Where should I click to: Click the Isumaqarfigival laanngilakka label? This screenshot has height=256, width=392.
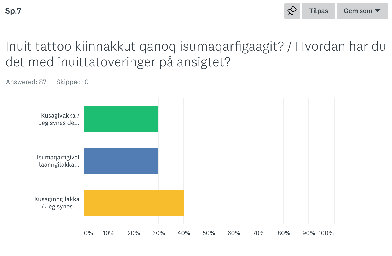tap(58, 161)
